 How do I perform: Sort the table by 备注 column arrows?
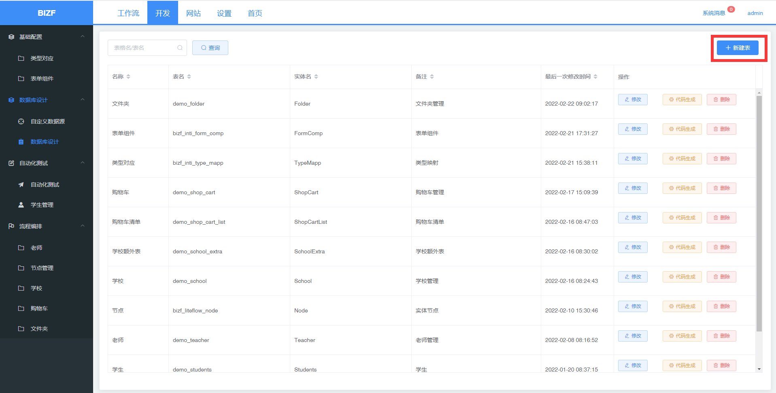tap(432, 76)
